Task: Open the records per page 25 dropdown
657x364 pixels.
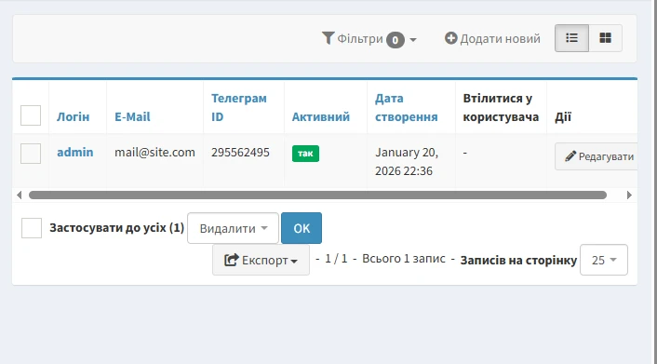Action: pyautogui.click(x=604, y=260)
